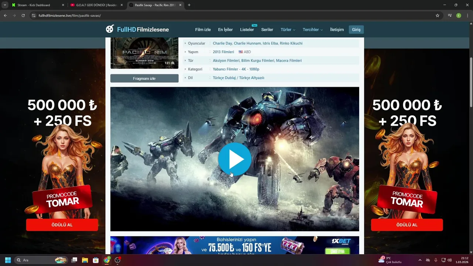Expand the Türler dropdown
The height and width of the screenshot is (266, 473).
click(288, 30)
